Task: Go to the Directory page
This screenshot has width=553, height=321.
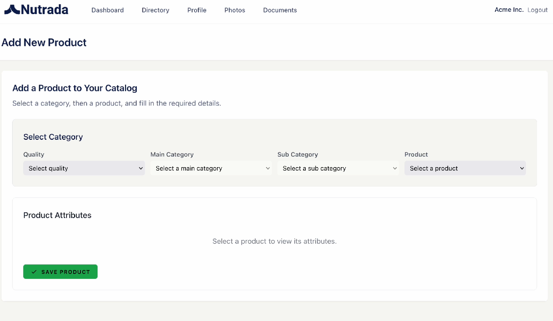Action: point(155,10)
